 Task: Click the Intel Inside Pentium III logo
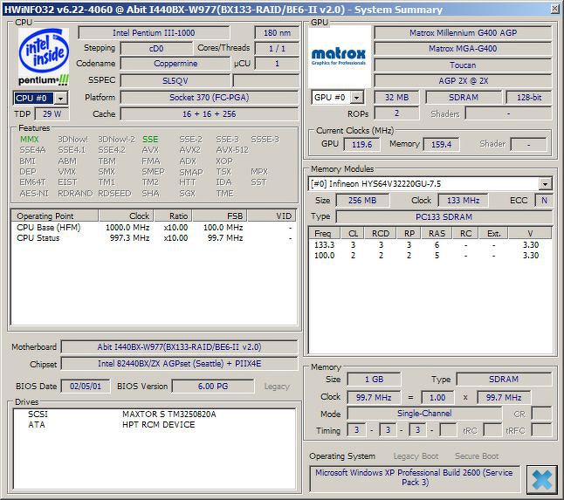(x=43, y=58)
